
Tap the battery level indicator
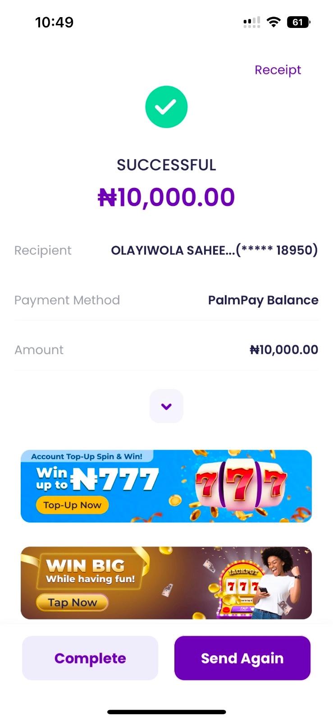click(298, 22)
